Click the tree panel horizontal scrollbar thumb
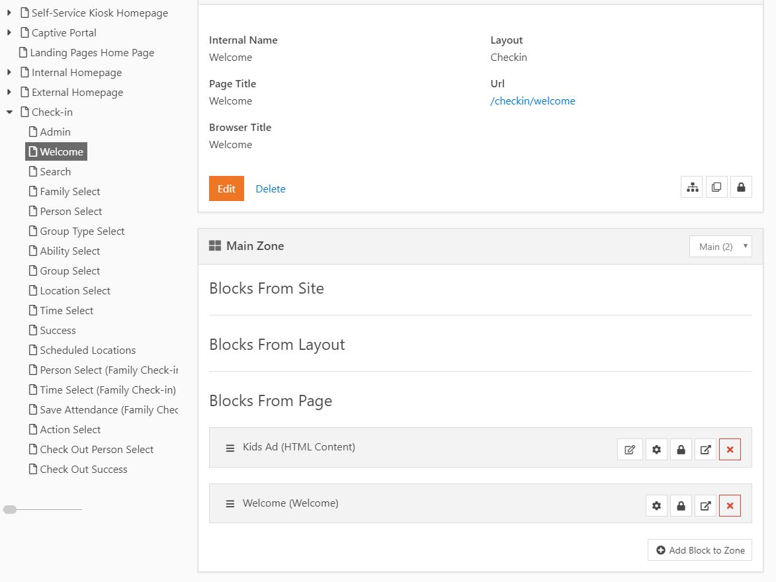Image resolution: width=776 pixels, height=582 pixels. coord(10,509)
